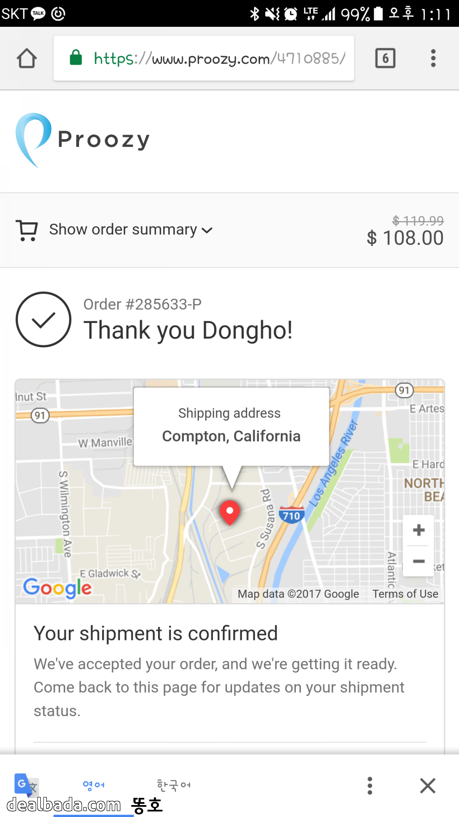This screenshot has width=459, height=817.
Task: Switch to the 영어 language tab
Action: tap(93, 786)
